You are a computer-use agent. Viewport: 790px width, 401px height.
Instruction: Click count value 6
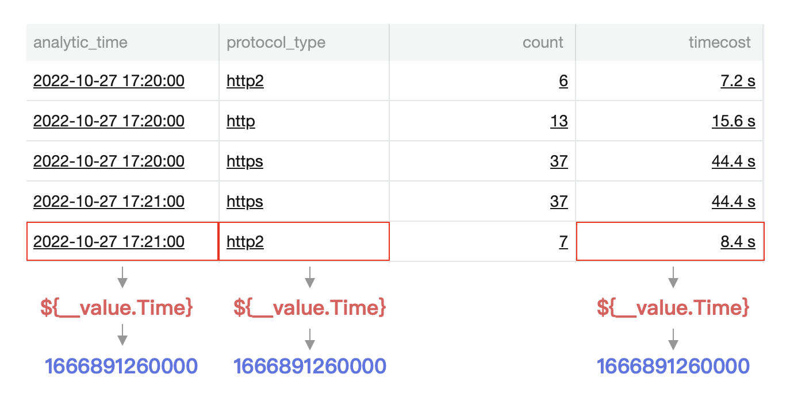point(563,81)
